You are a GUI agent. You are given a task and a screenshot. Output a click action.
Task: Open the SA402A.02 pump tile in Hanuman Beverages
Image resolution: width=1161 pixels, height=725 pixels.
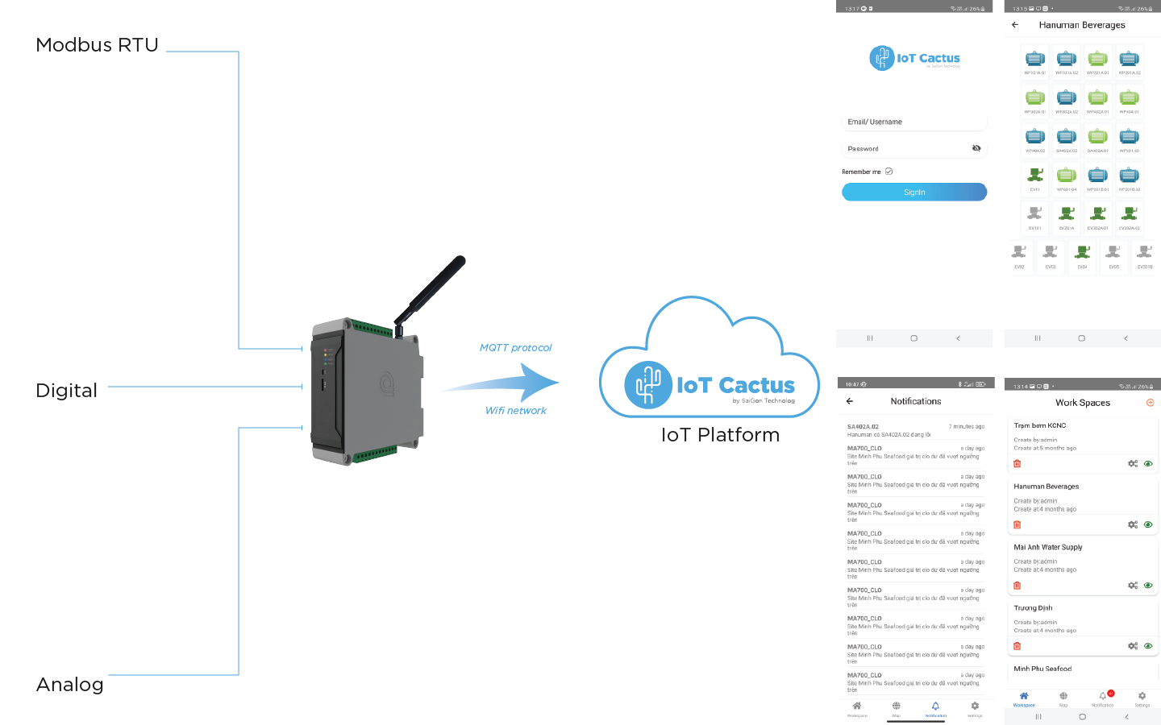tap(1066, 139)
